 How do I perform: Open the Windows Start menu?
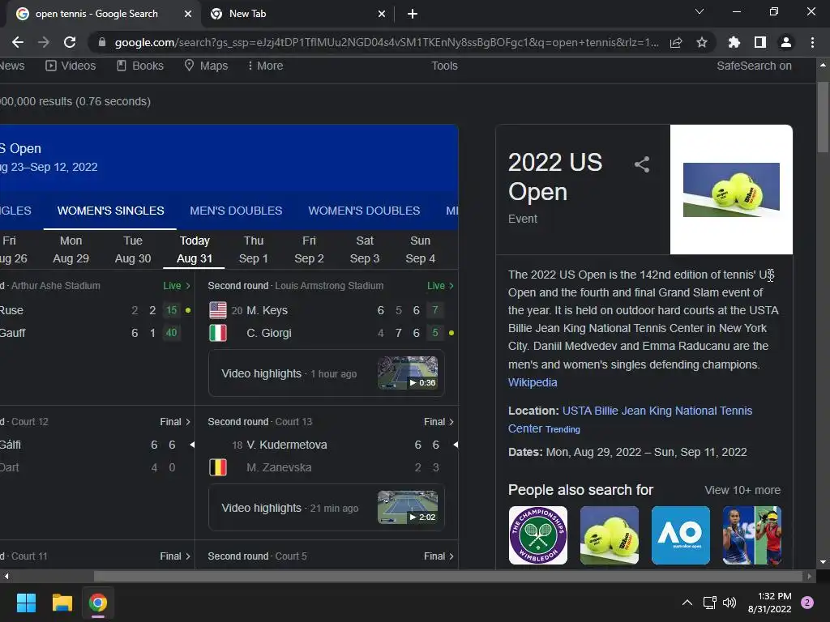coord(26,603)
